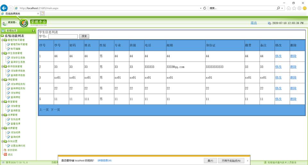Open the browser home page icon
The image size is (308, 165).
[289, 8]
